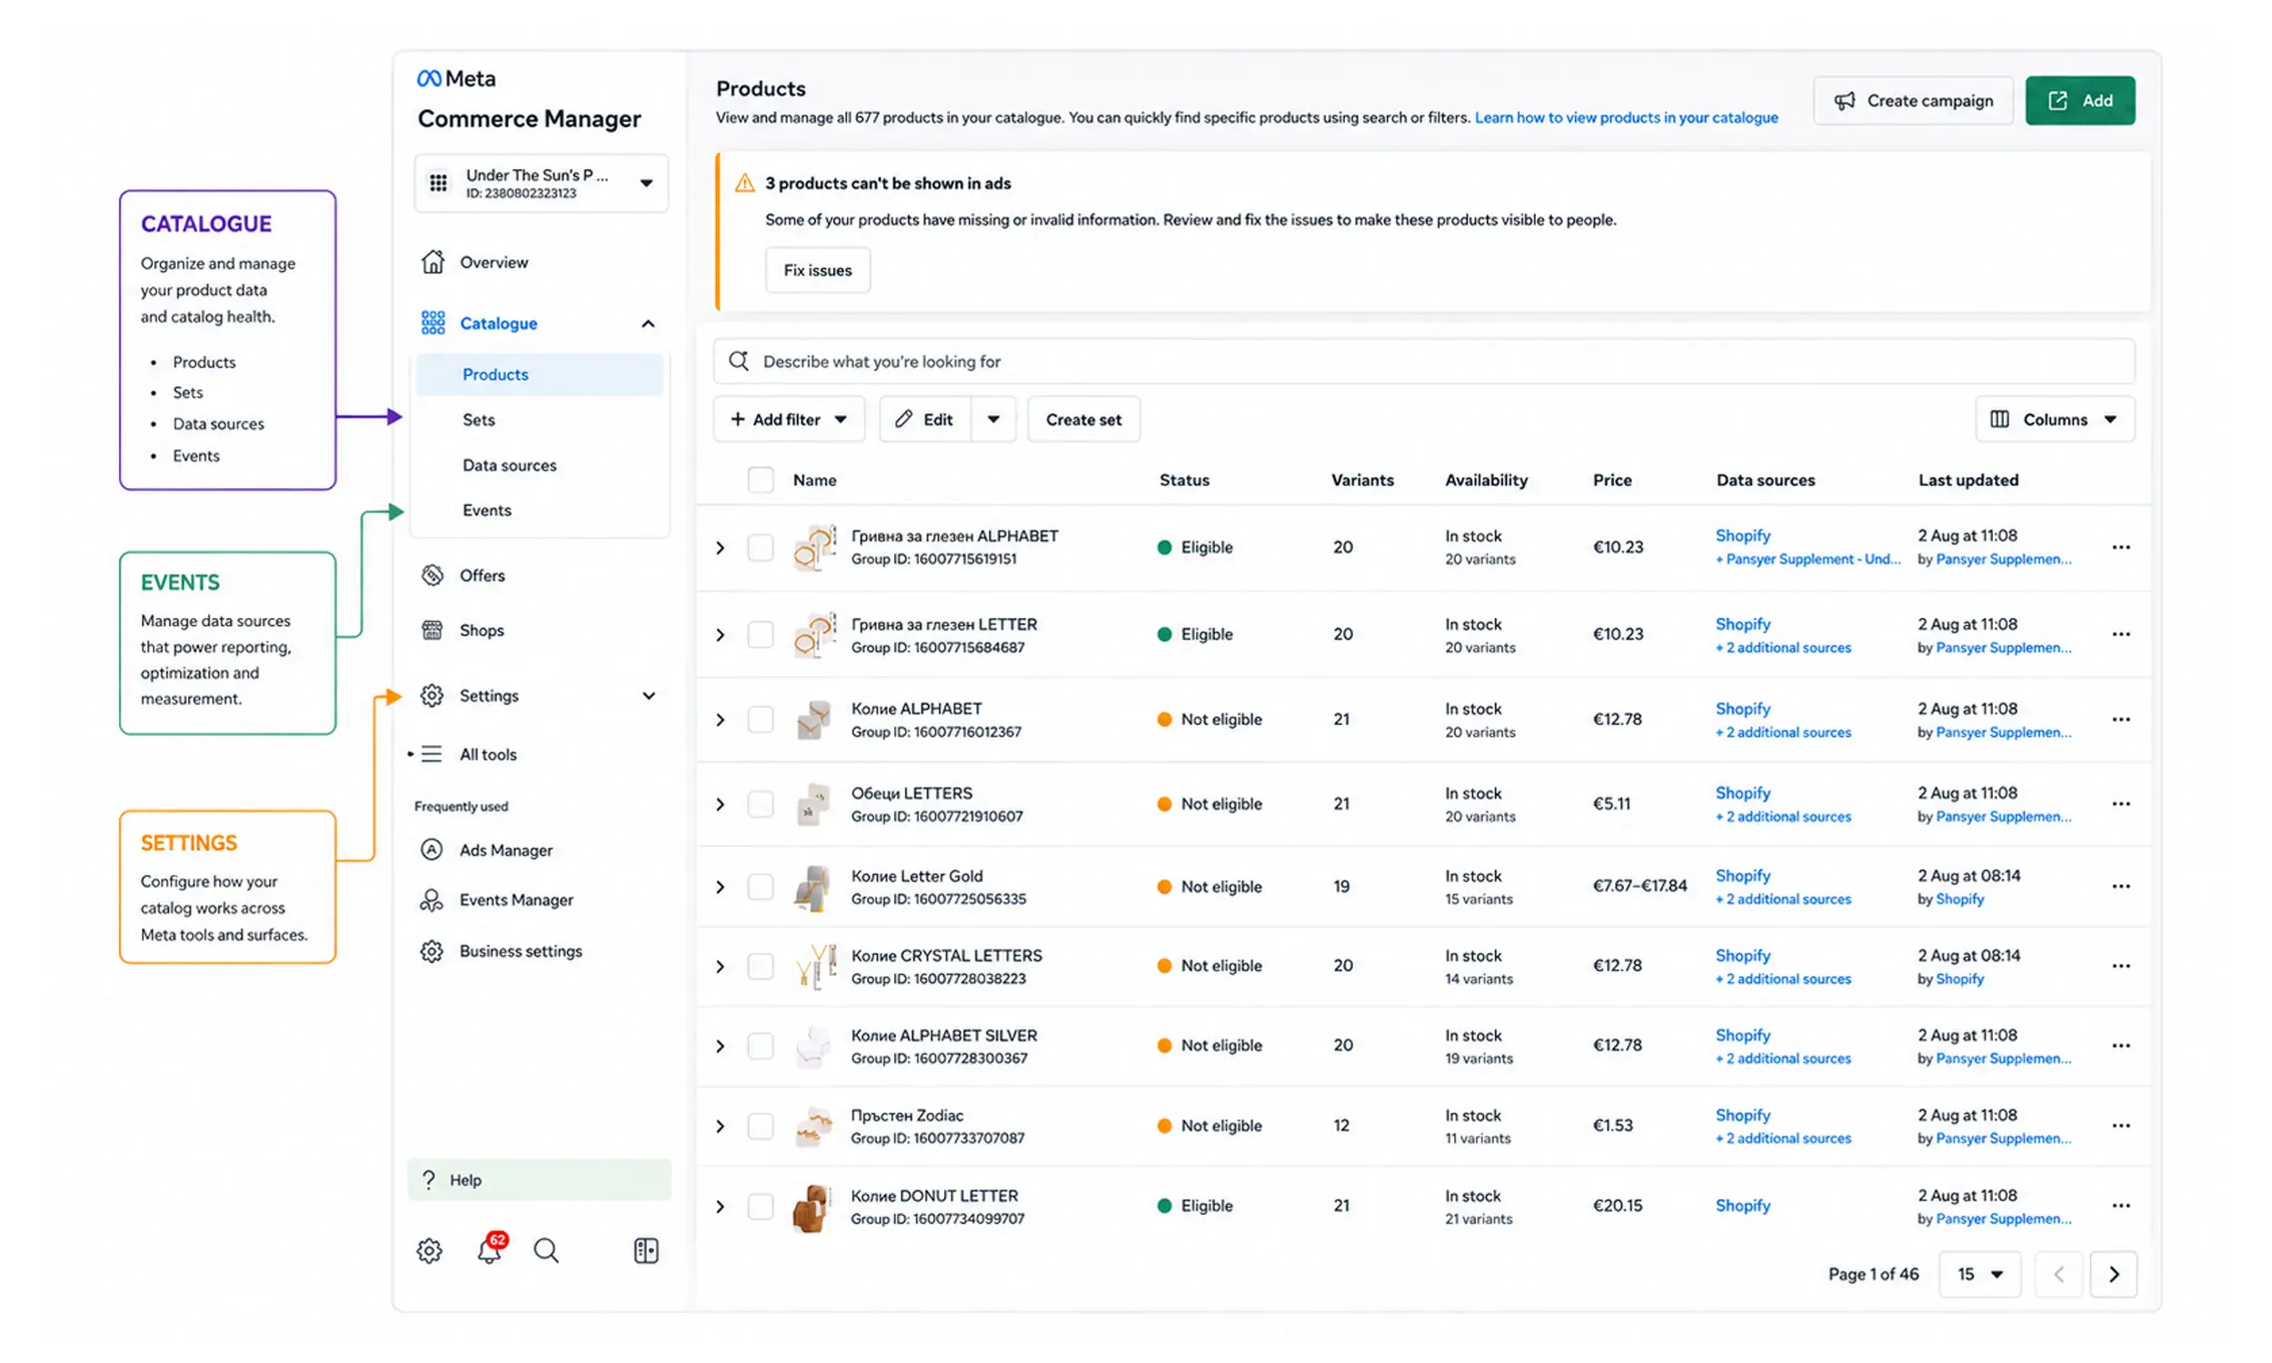Click the Help question mark icon
2272x1363 pixels.
(429, 1179)
